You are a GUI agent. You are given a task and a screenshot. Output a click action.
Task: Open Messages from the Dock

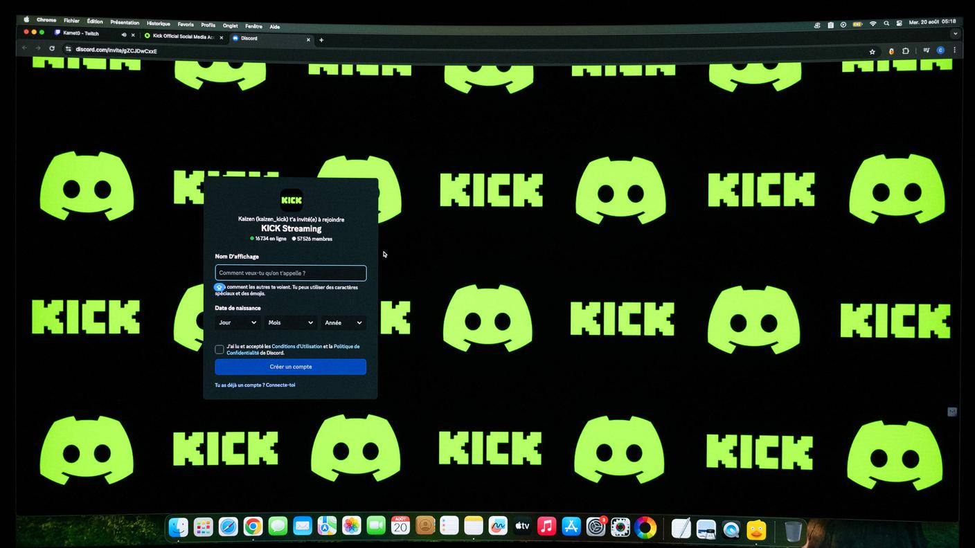coord(278,527)
